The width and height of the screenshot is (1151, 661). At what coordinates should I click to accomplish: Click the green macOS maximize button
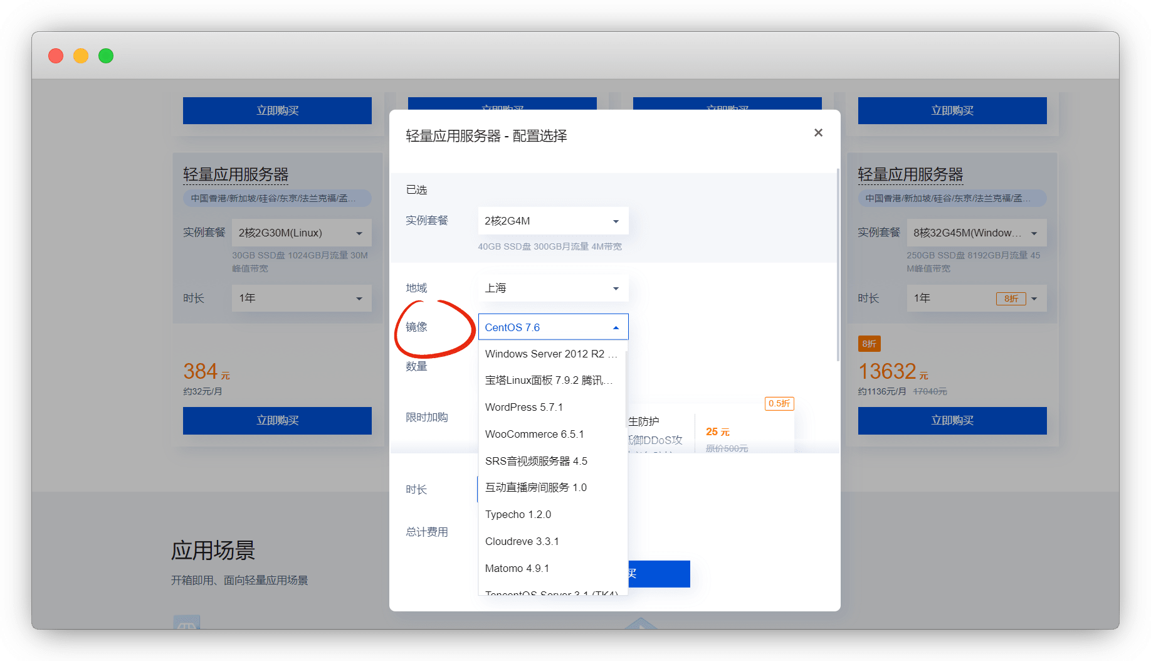pyautogui.click(x=106, y=56)
